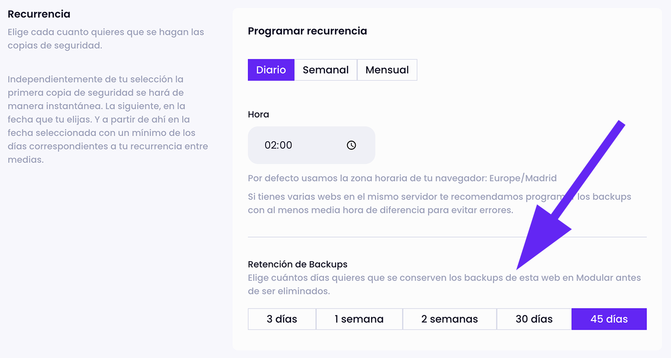This screenshot has height=358, width=671.
Task: Select the Diario recurrence option
Action: [271, 70]
